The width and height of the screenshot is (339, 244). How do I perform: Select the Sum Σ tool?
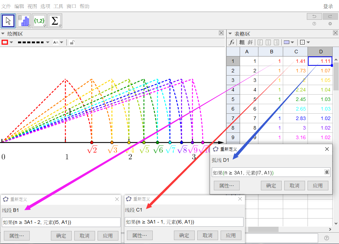pyautogui.click(x=55, y=21)
